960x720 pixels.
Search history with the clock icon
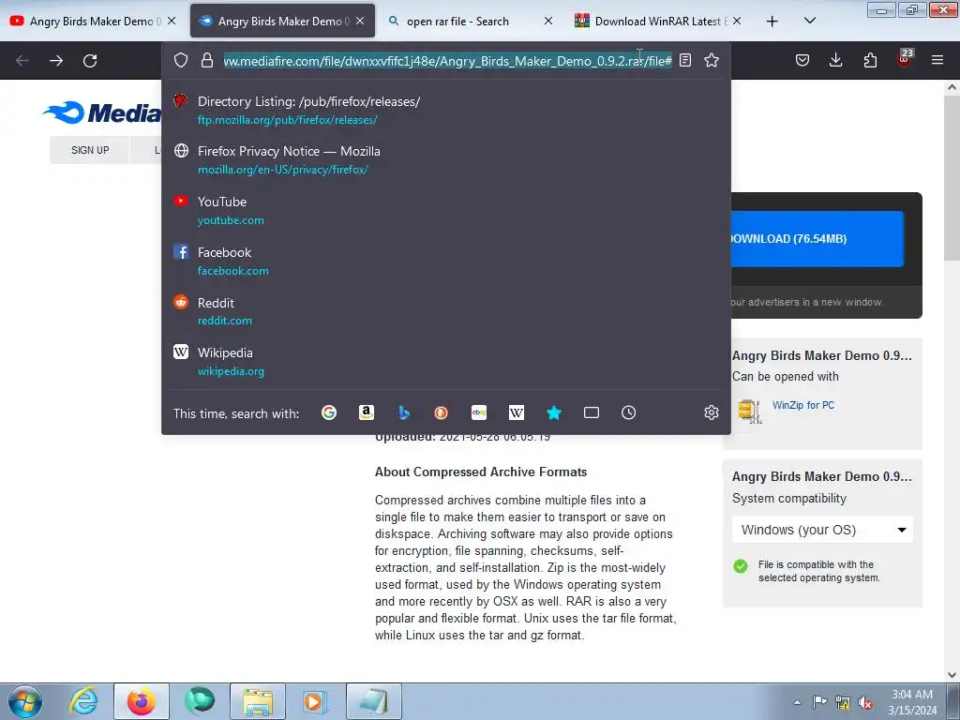tap(629, 412)
